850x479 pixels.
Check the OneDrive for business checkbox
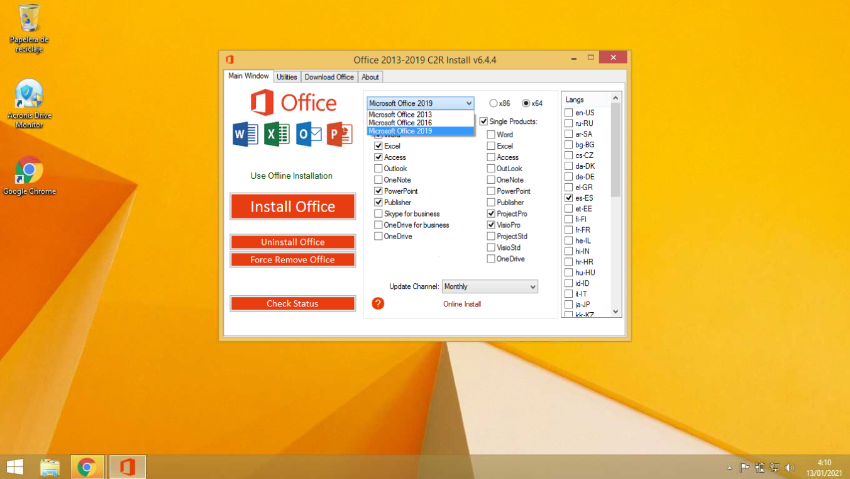[x=378, y=225]
